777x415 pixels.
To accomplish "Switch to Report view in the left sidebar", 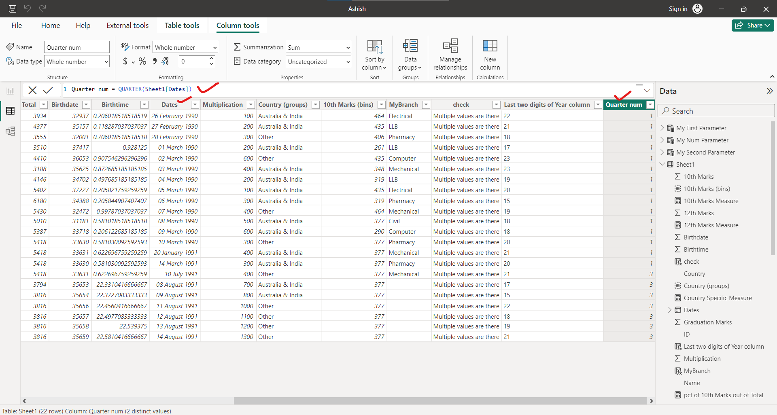I will [x=10, y=91].
